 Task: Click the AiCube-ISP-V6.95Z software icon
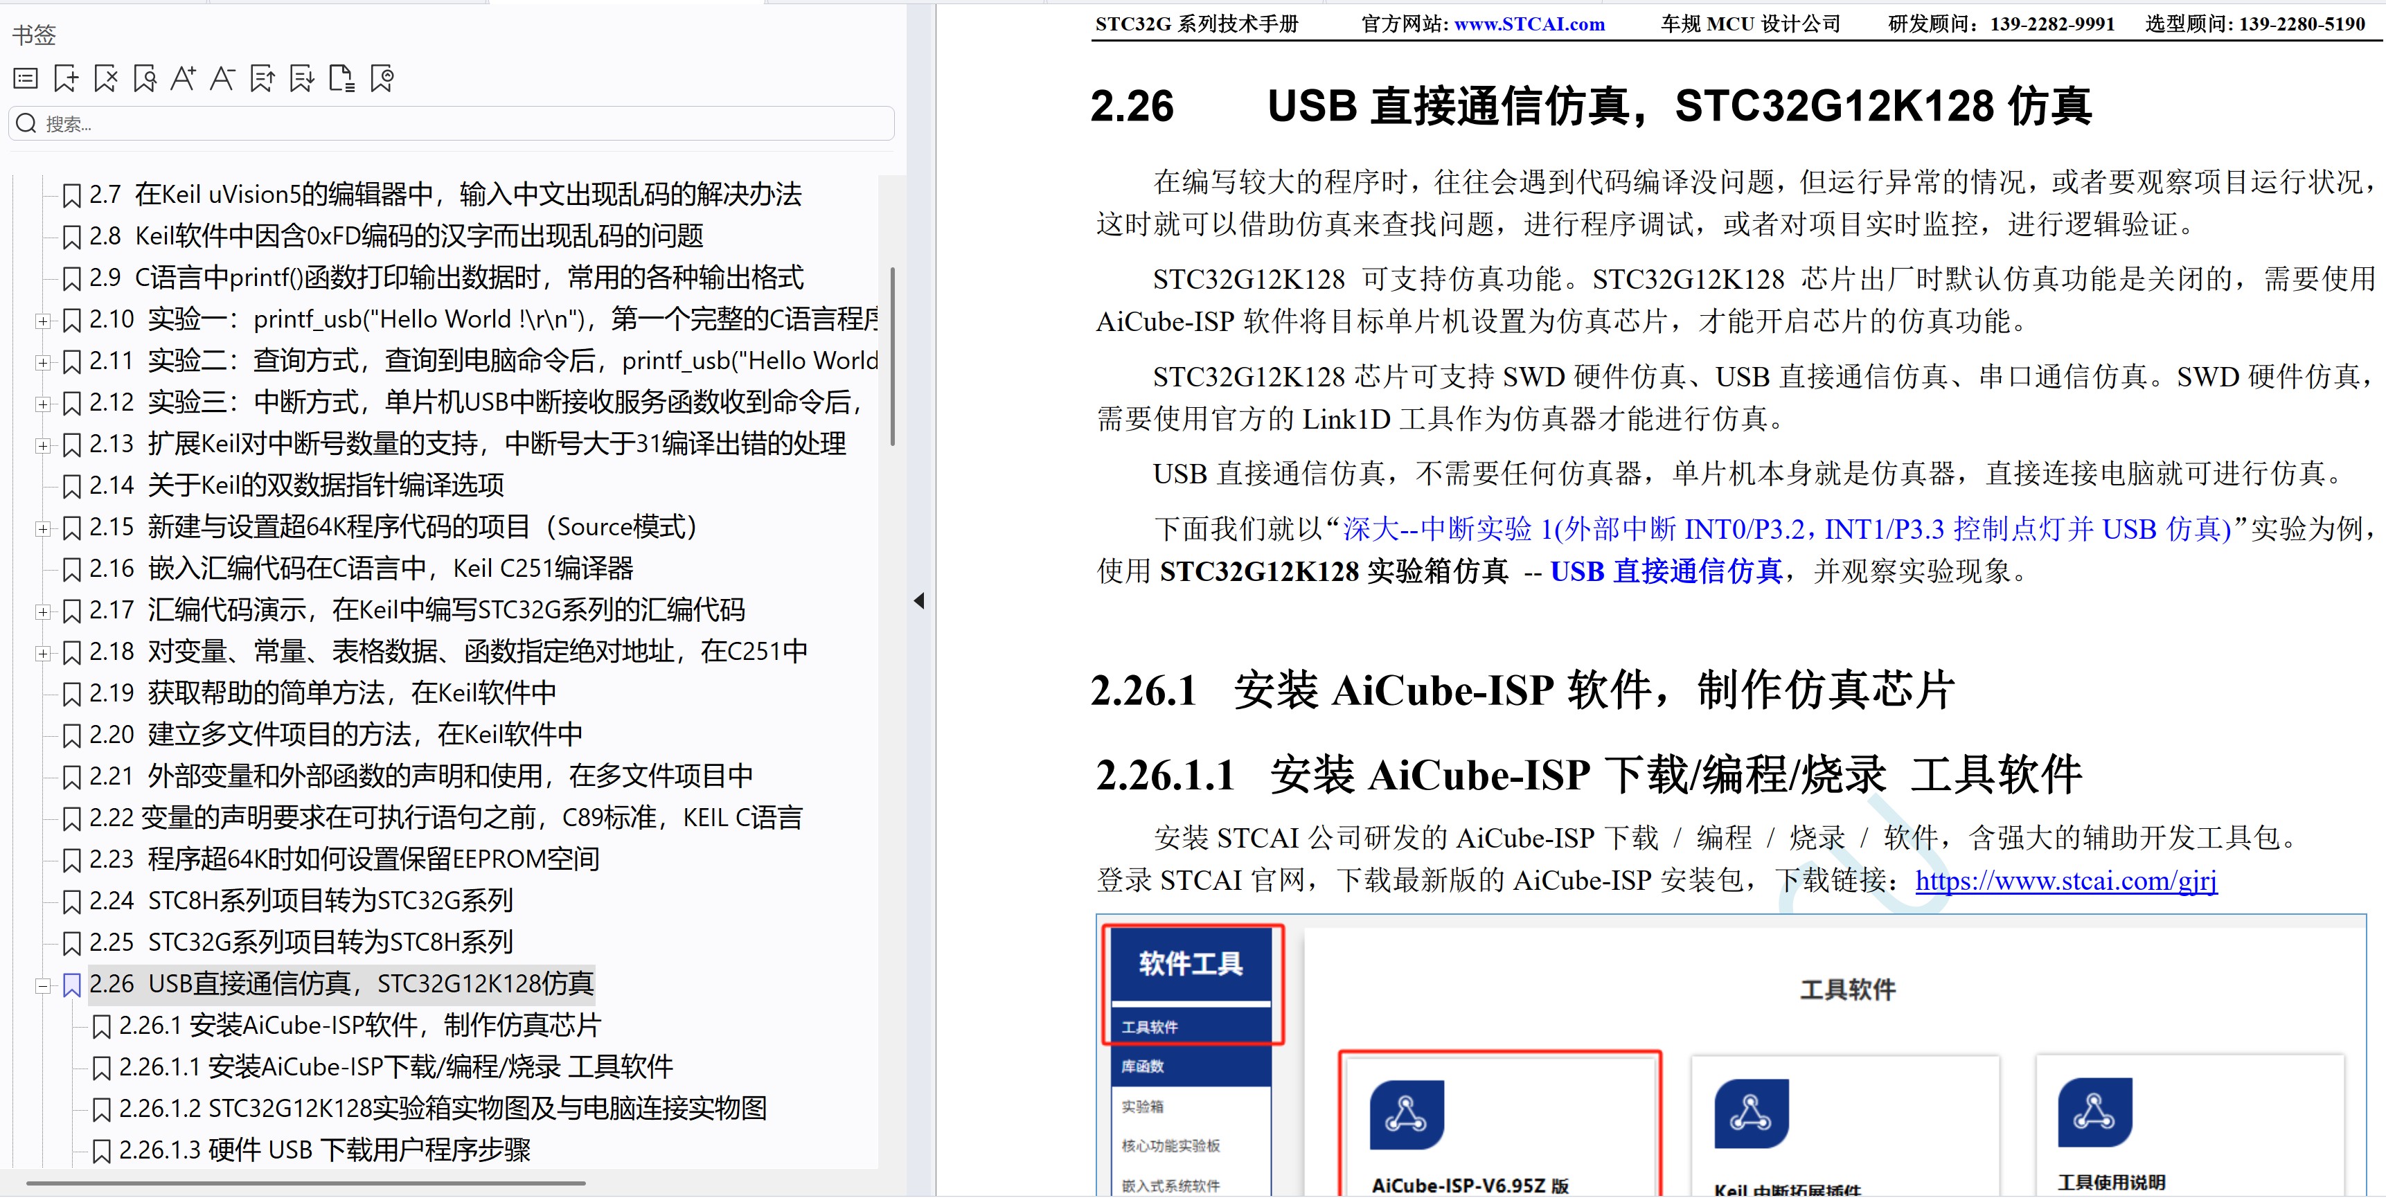tap(1407, 1115)
